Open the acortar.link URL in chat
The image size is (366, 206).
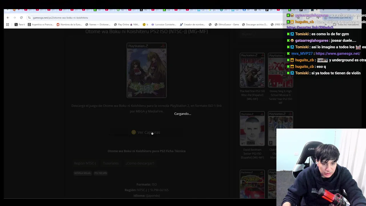(x=310, y=27)
